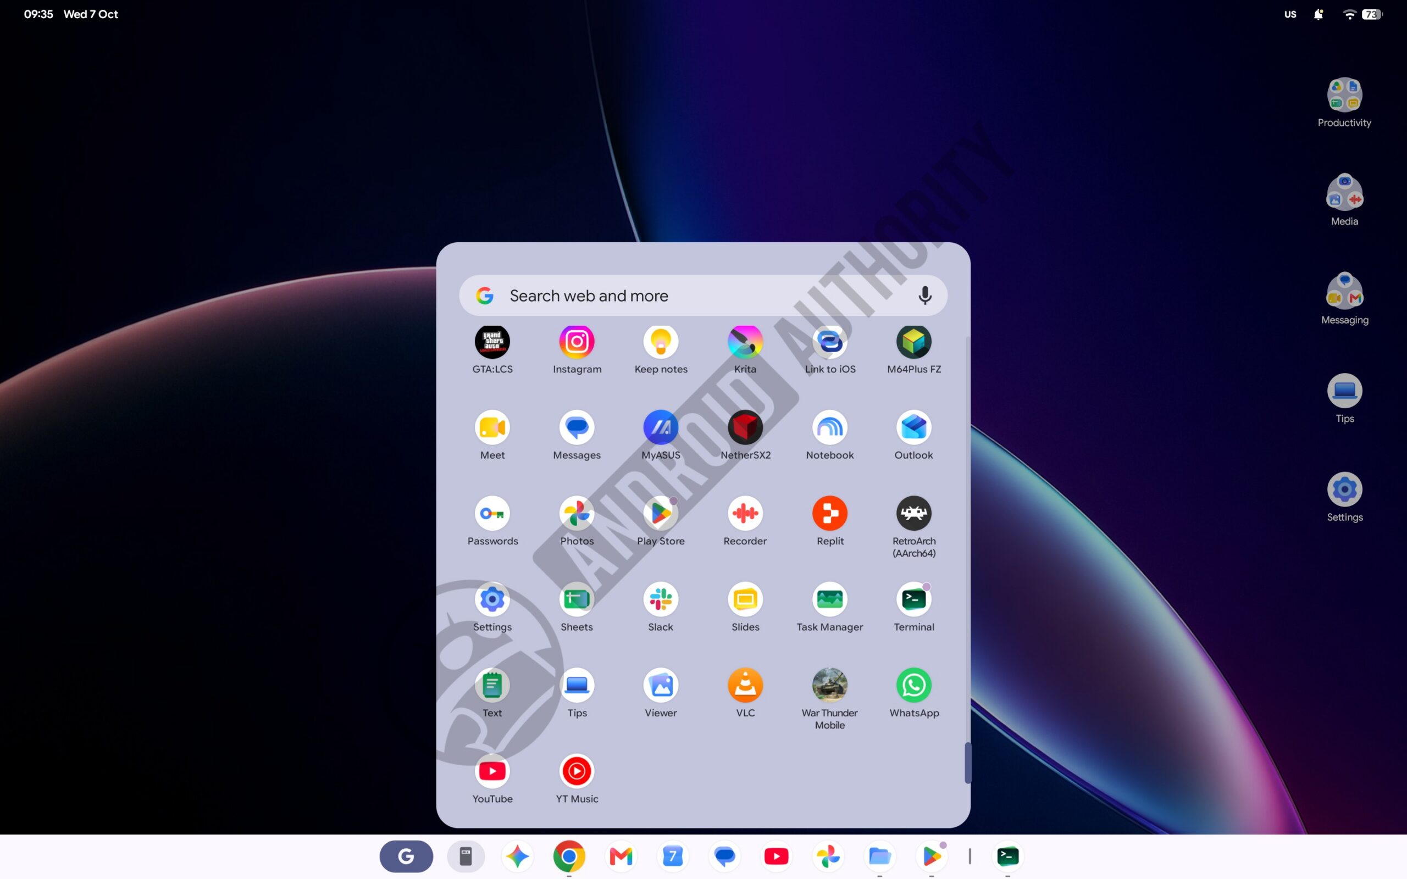Viewport: 1407px width, 879px height.
Task: Open Link to iOS app
Action: click(x=830, y=342)
